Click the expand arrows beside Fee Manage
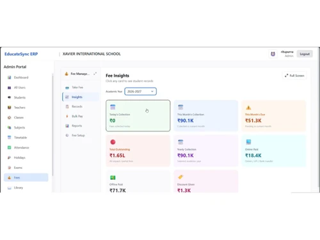Screen dimensions: 320x240 pyautogui.click(x=95, y=74)
